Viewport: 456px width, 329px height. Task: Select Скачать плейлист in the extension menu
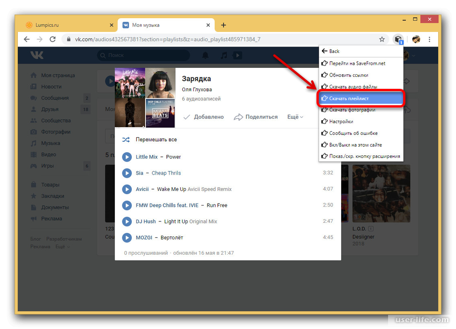(361, 98)
